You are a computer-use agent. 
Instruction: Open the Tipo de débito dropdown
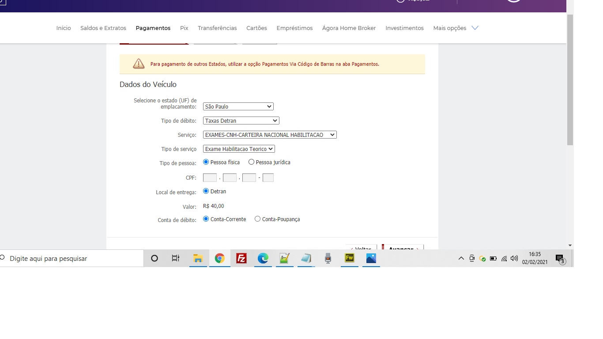click(x=241, y=121)
